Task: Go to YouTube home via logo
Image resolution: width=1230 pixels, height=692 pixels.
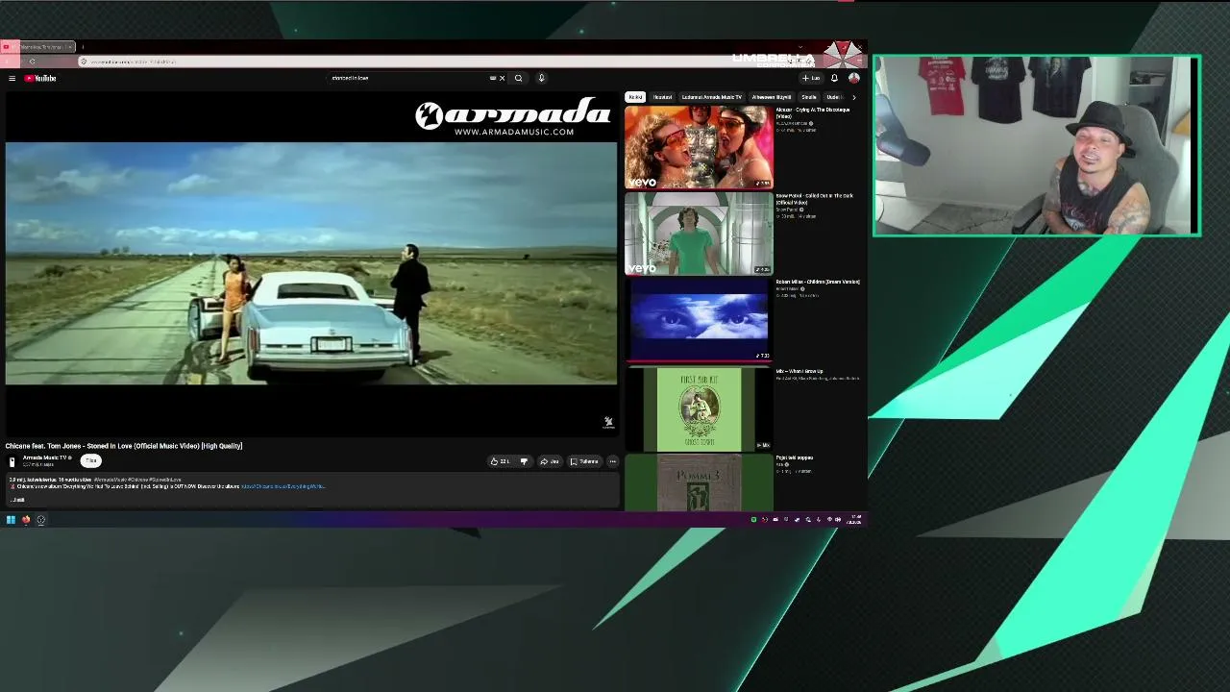Action: pos(41,79)
